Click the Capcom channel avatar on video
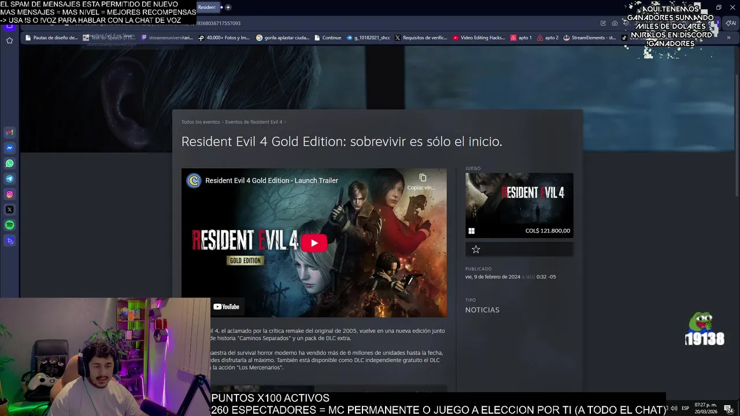Viewport: 740px width, 416px height. [194, 180]
